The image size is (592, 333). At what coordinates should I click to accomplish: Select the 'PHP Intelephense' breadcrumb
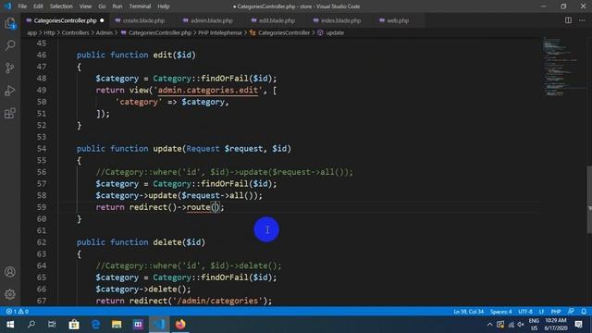click(x=220, y=33)
